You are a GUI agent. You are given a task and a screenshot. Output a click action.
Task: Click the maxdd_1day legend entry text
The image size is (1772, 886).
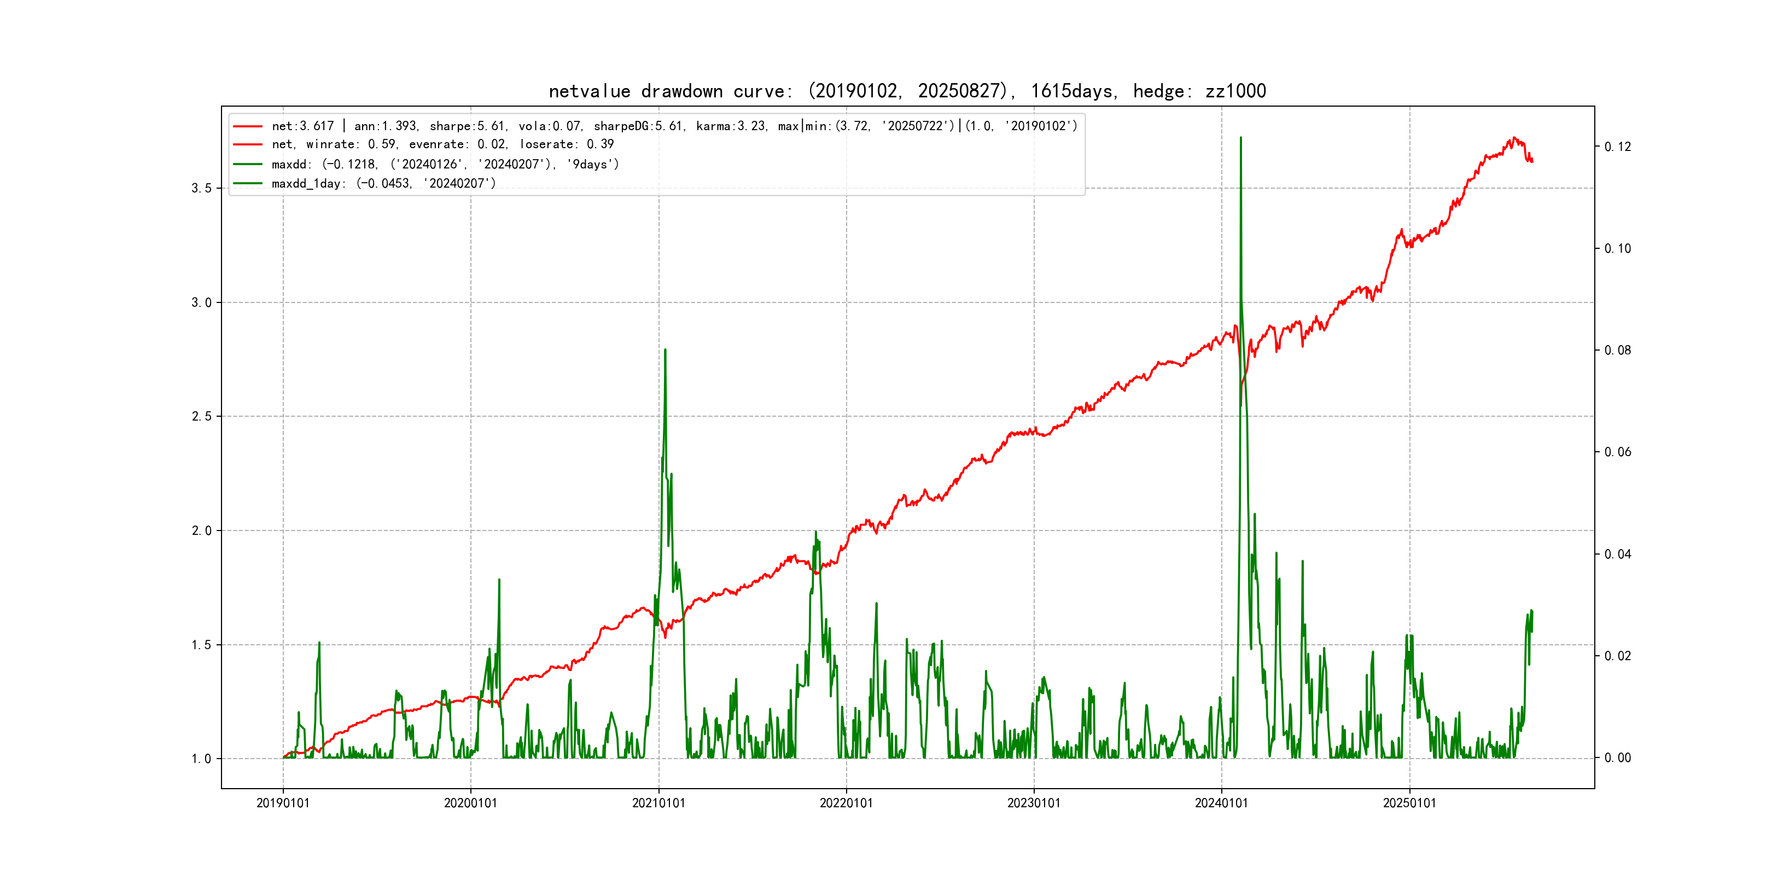pyautogui.click(x=383, y=184)
